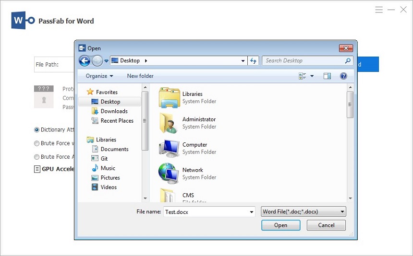Open the Libraries system folder icon
The width and height of the screenshot is (413, 256).
(x=169, y=98)
